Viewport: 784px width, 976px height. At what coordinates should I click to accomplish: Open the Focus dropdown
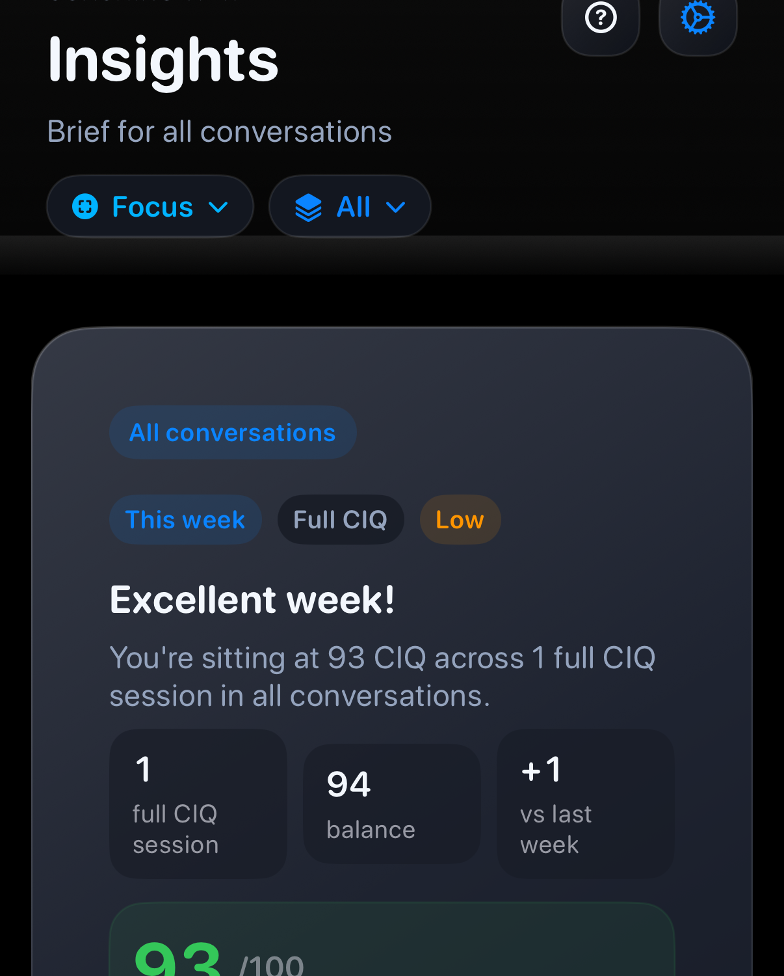(x=150, y=206)
